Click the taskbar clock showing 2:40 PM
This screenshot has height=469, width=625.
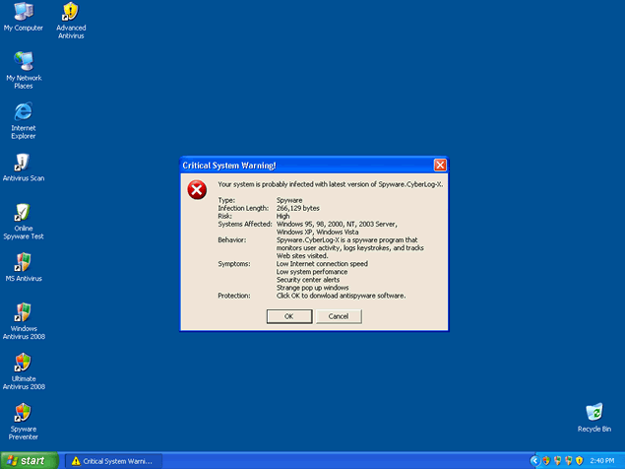[x=603, y=460]
